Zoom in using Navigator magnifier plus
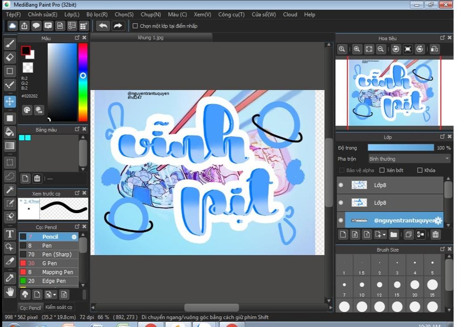The width and height of the screenshot is (457, 327). coord(357,49)
